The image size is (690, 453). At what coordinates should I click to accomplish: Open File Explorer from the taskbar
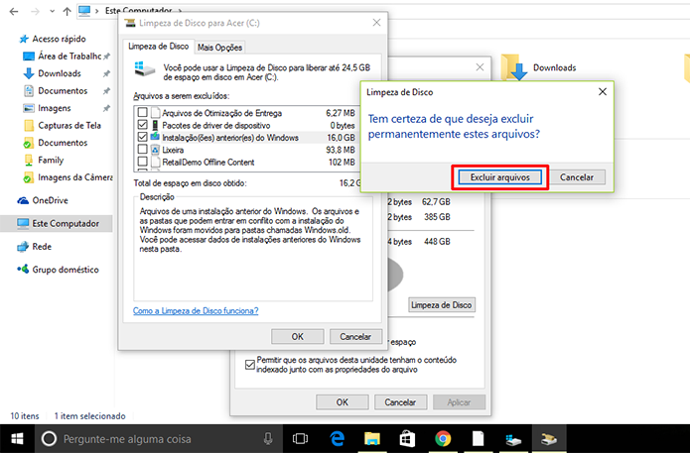pos(372,438)
